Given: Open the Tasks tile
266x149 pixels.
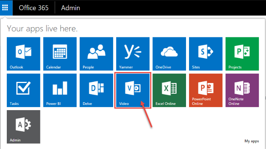Looking at the screenshot, I should pos(23,90).
